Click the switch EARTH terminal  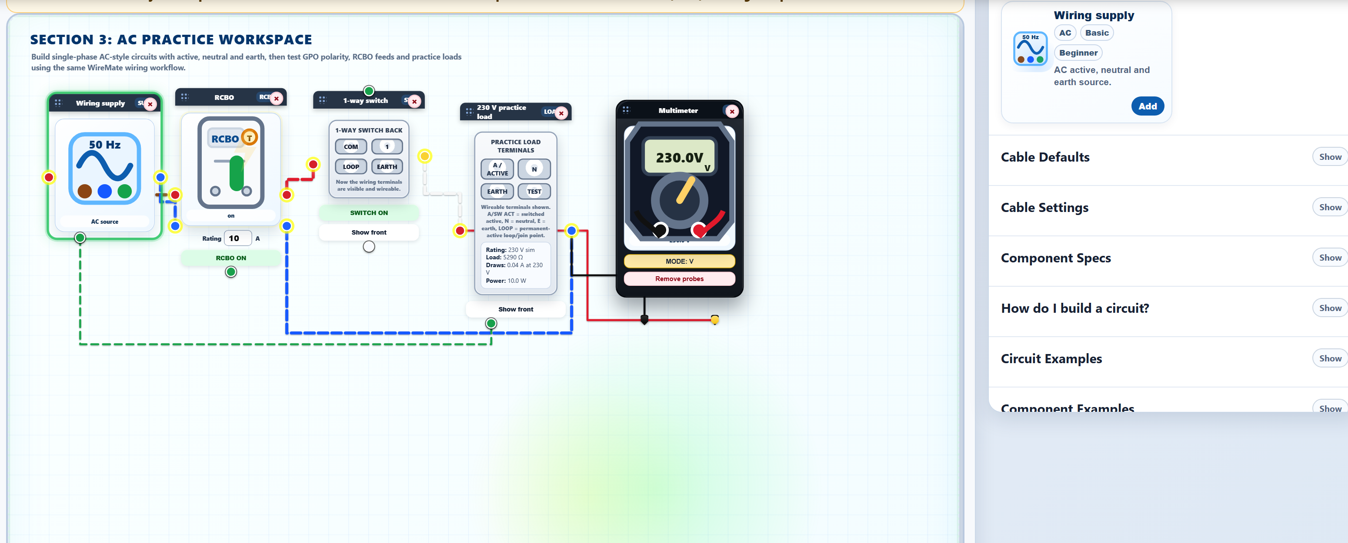387,167
